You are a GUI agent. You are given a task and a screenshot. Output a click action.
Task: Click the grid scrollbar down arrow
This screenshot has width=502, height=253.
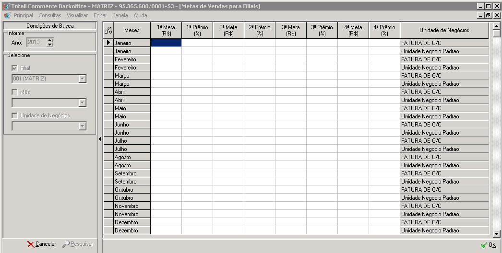pos(497,234)
